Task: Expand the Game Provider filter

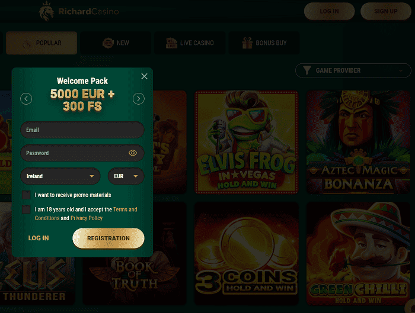Action: (353, 70)
